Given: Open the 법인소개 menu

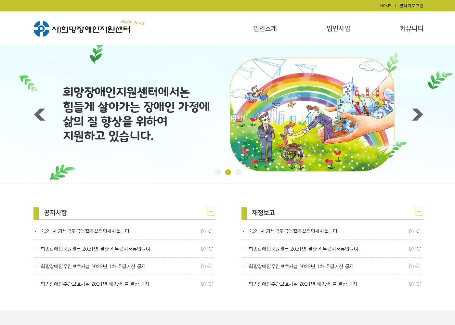Looking at the screenshot, I should [x=265, y=29].
